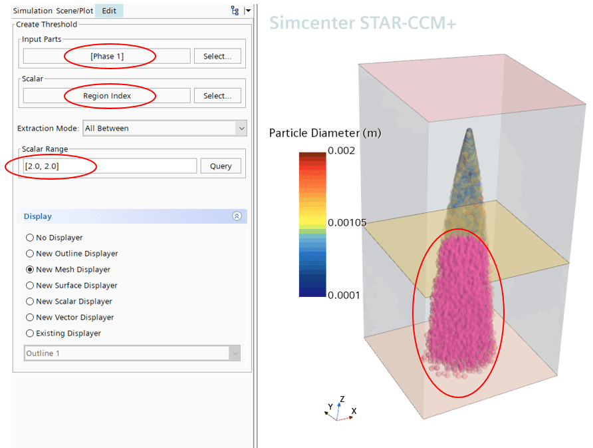Click Select button for Input Parts
This screenshot has height=448, width=593.
(217, 57)
